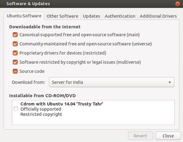Screen dimensions: 183x142
Task: Close window with red title bar button
Action: click(x=178, y=4)
